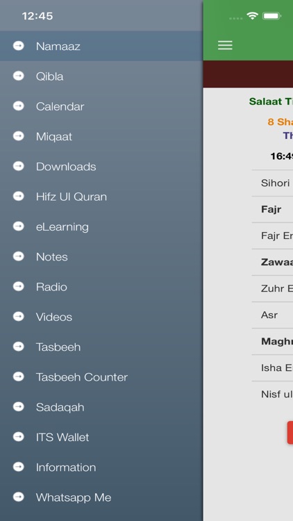Open the Miqaat menu entry
Image resolution: width=293 pixels, height=521 pixels.
(101, 136)
